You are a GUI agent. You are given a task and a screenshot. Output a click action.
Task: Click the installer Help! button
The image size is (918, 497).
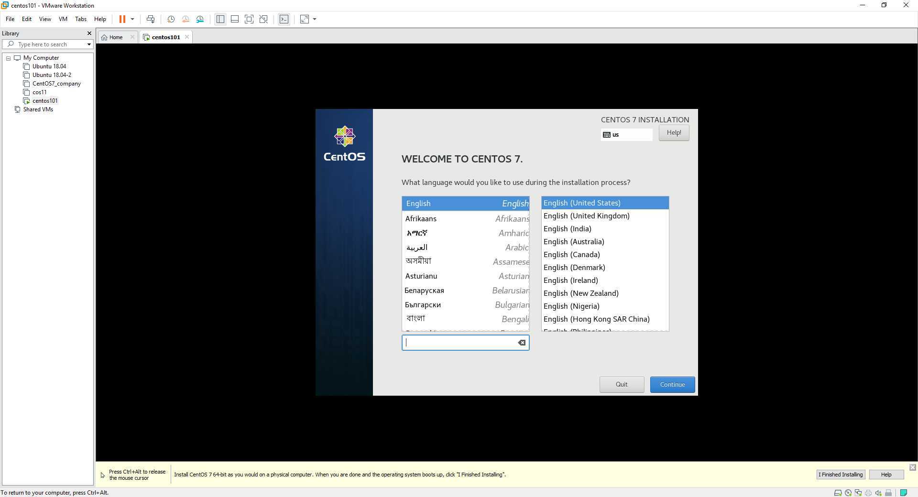click(674, 133)
